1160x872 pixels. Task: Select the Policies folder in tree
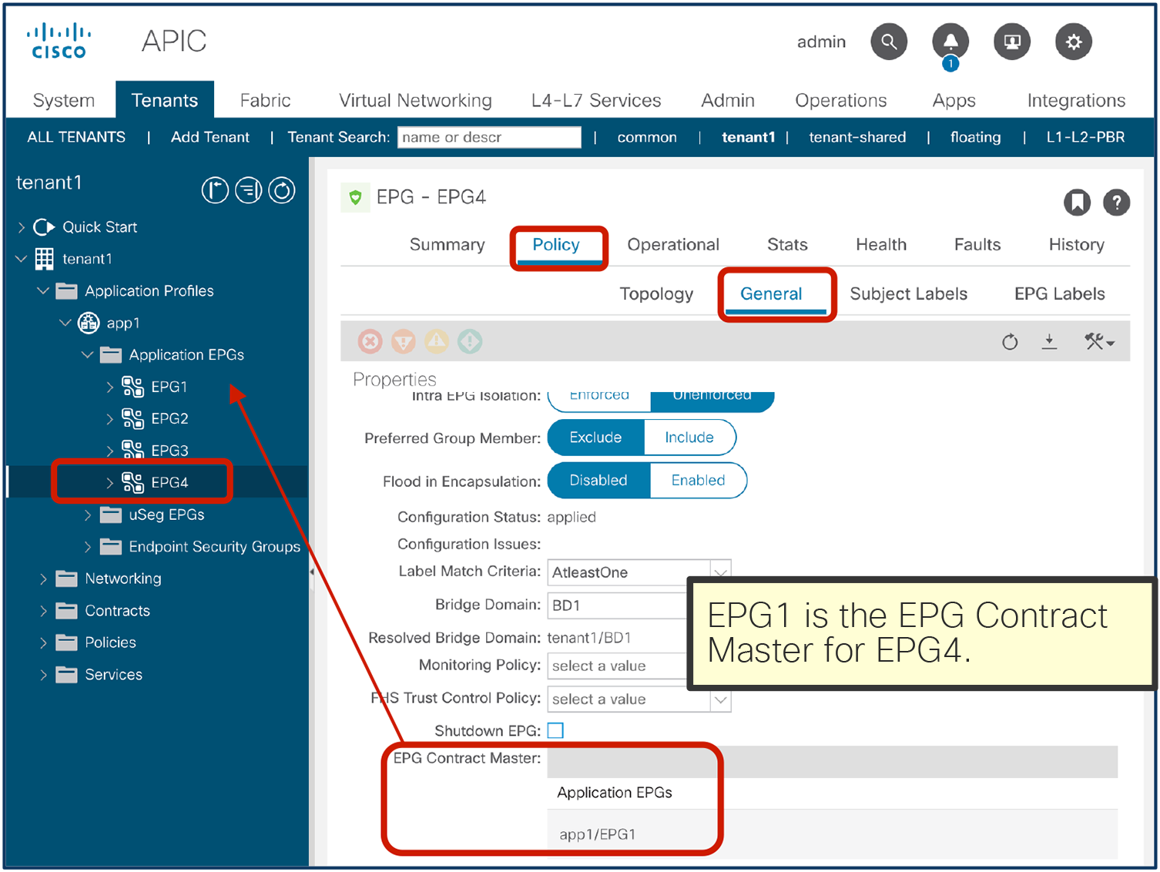110,642
